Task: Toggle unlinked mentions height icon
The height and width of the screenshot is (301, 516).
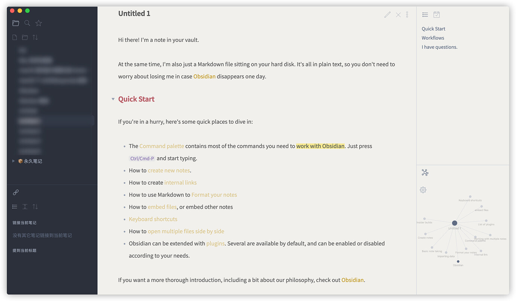Action: click(x=25, y=207)
